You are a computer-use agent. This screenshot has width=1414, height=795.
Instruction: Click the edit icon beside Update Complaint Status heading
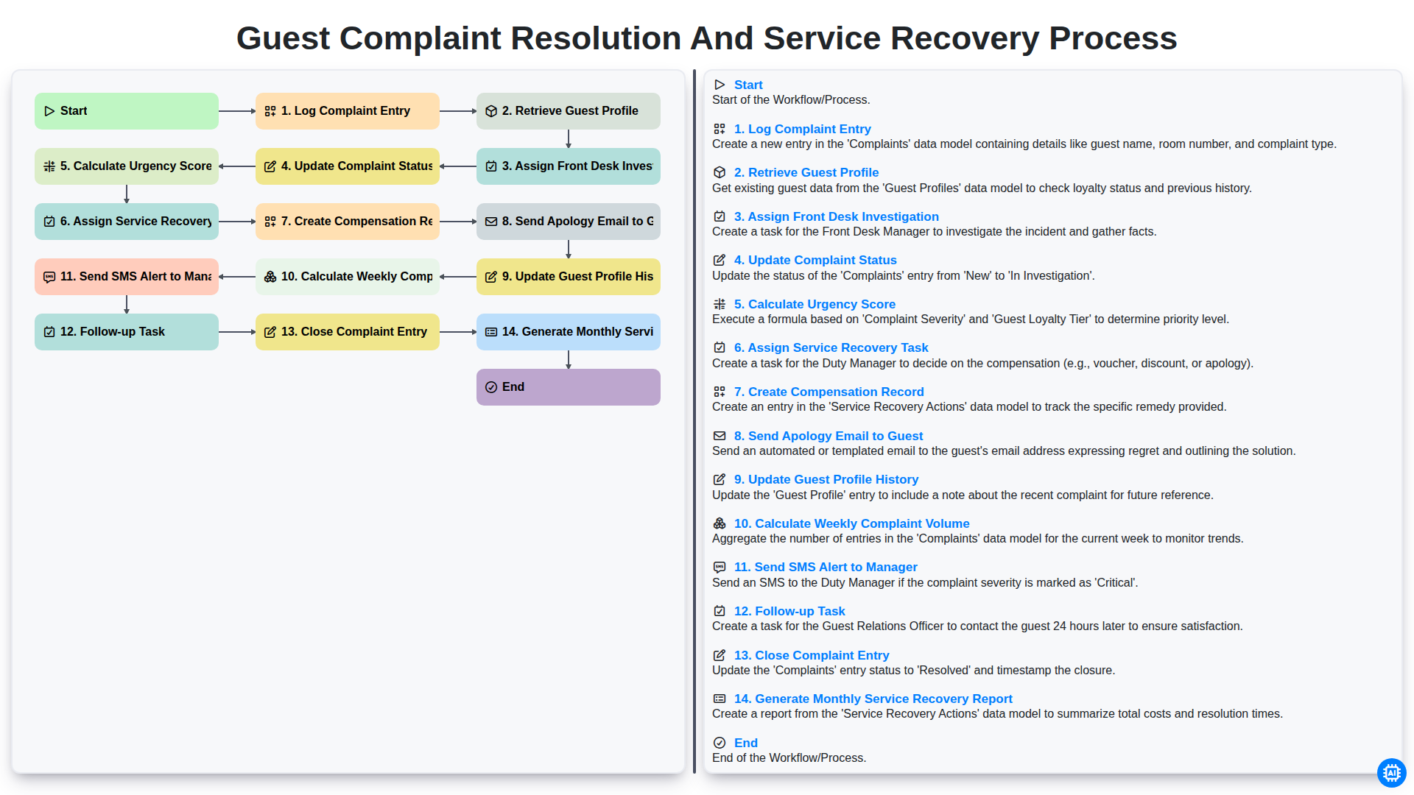pos(720,260)
